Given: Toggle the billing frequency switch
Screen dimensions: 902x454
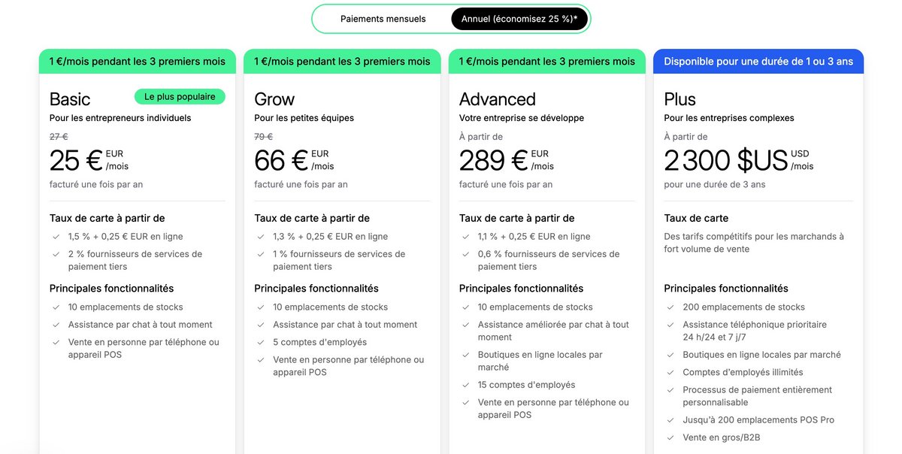Looking at the screenshot, I should click(x=450, y=19).
